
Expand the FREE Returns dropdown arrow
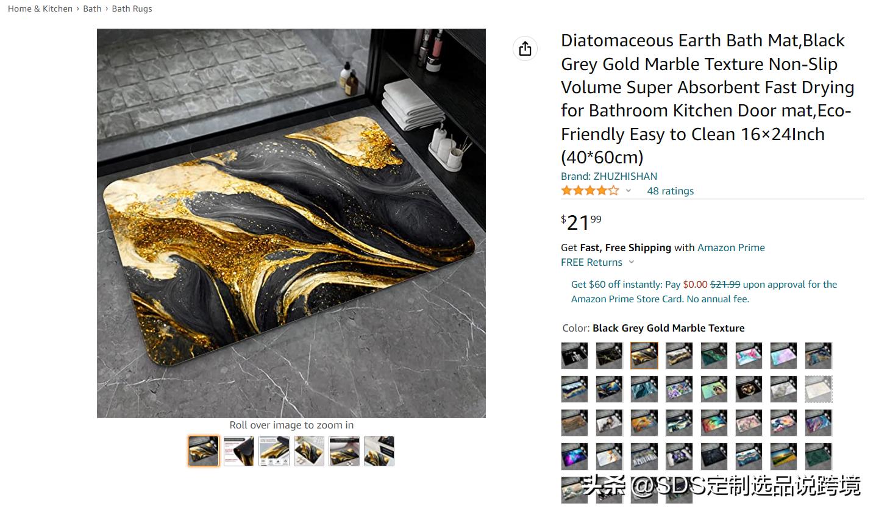coord(632,262)
